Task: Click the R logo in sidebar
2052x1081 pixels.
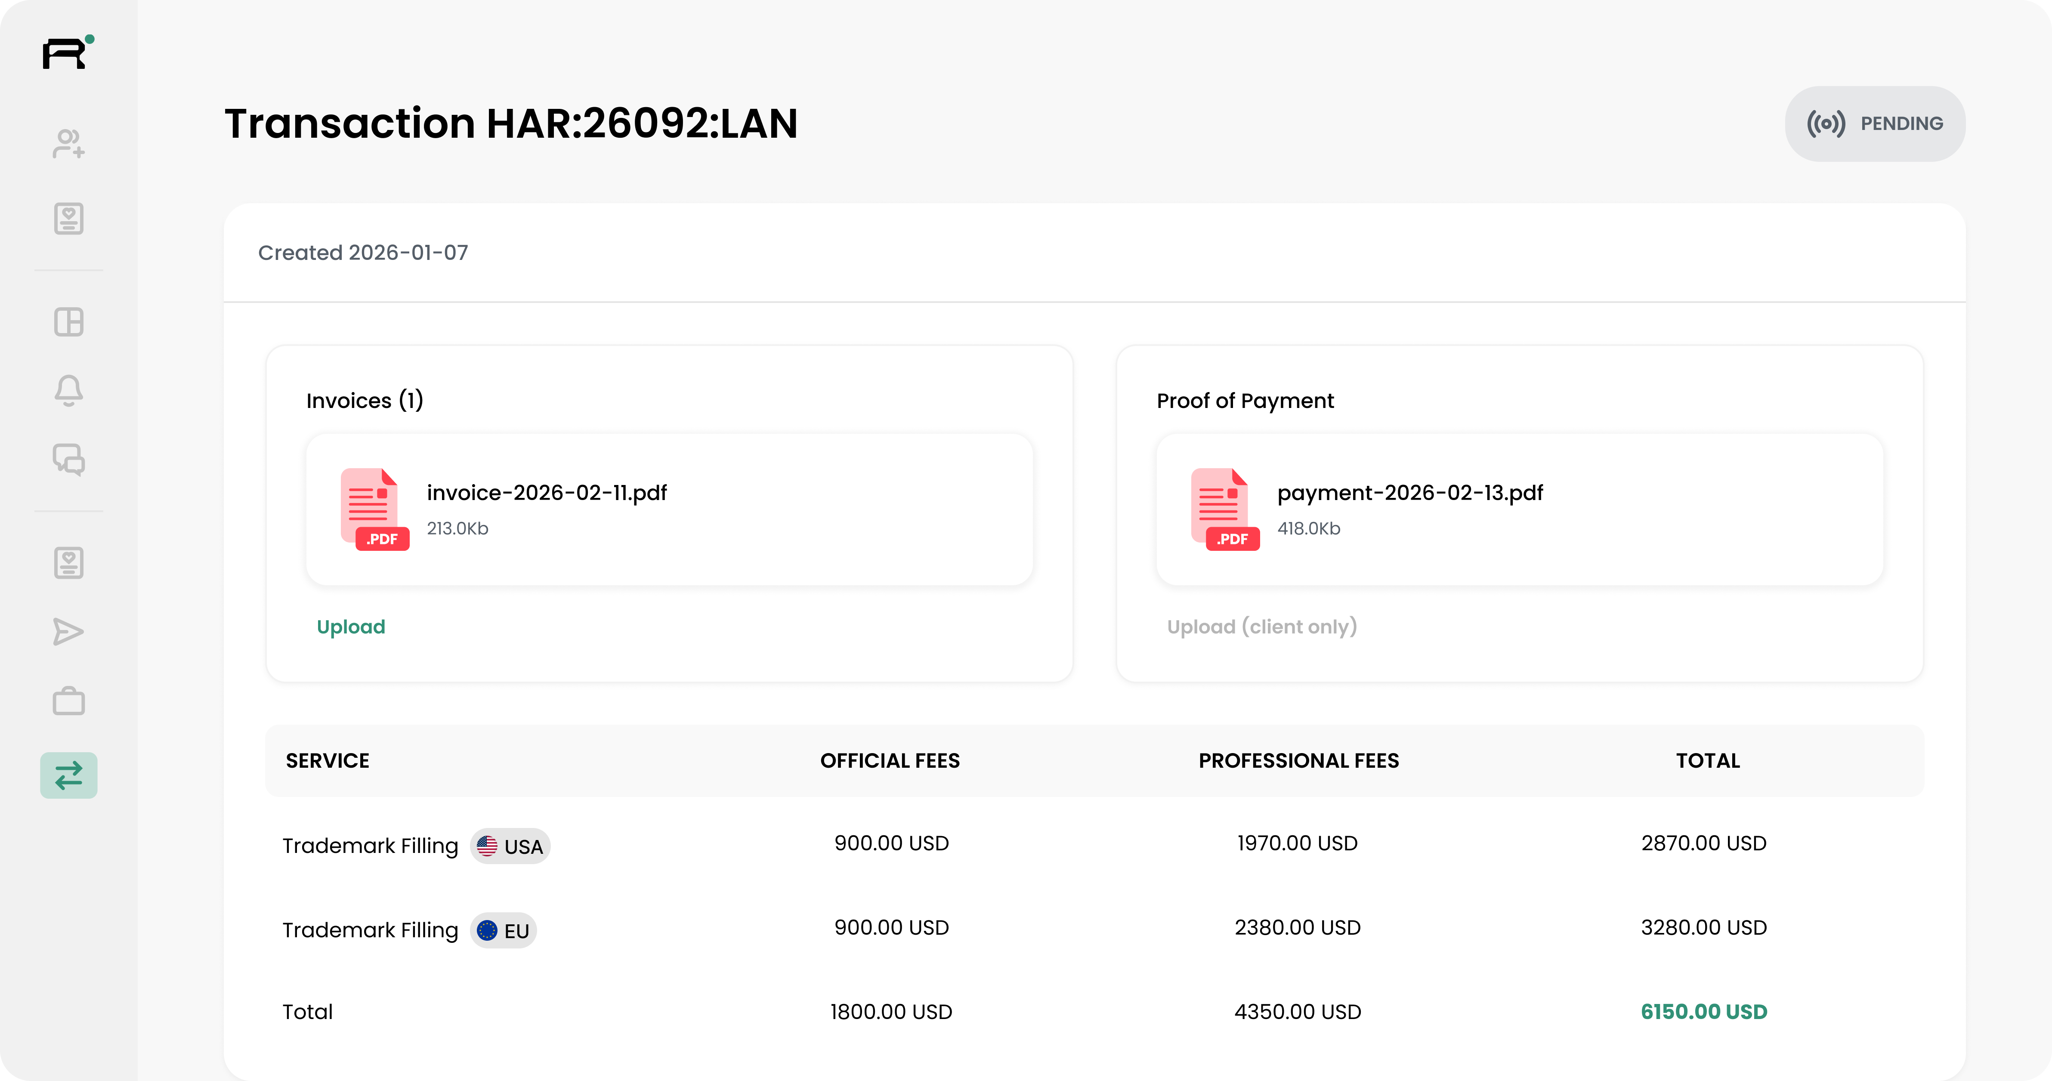Action: coord(67,53)
